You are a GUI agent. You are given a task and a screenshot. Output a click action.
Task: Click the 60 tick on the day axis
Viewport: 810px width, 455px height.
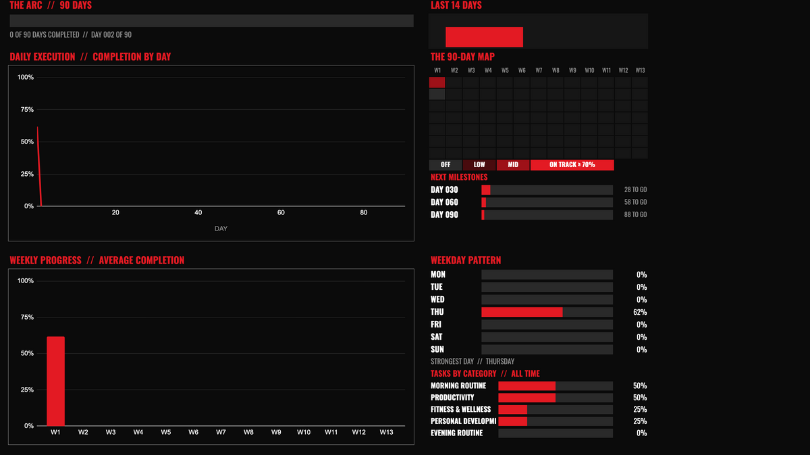tap(281, 213)
